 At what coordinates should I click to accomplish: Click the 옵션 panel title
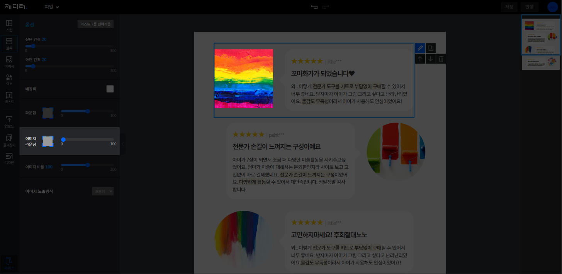[x=30, y=24]
